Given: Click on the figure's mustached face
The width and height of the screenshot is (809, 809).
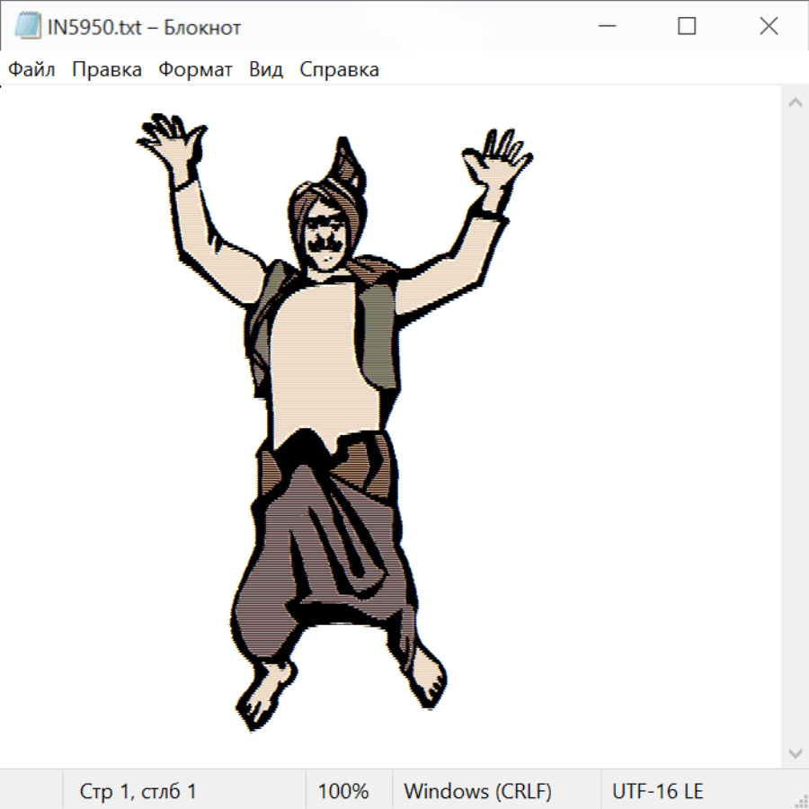Looking at the screenshot, I should (x=325, y=239).
